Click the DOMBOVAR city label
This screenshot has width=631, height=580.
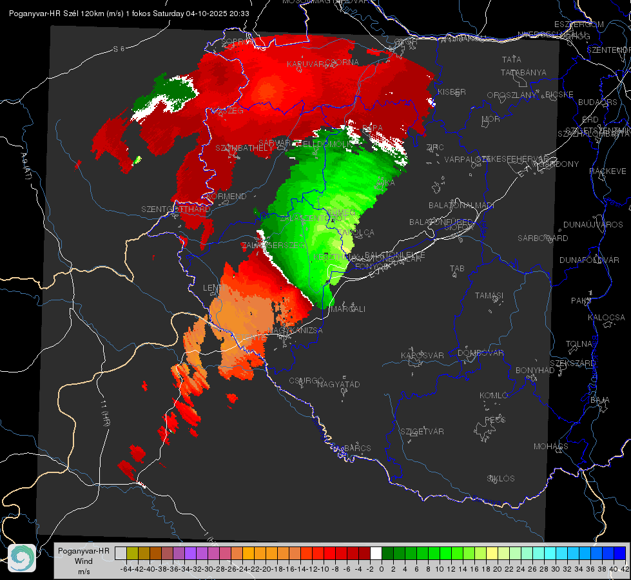pyautogui.click(x=480, y=353)
